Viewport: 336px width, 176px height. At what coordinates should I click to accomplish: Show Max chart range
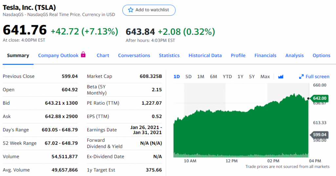pyautogui.click(x=265, y=77)
